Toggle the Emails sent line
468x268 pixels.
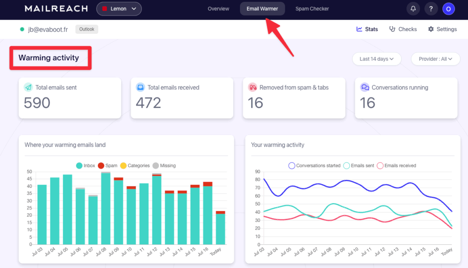tap(359, 165)
